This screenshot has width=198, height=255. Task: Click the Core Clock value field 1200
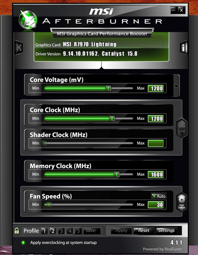[156, 119]
